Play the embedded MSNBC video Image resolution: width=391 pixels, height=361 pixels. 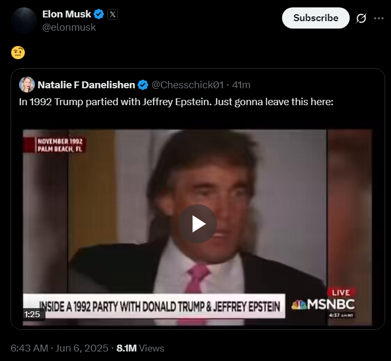click(197, 224)
